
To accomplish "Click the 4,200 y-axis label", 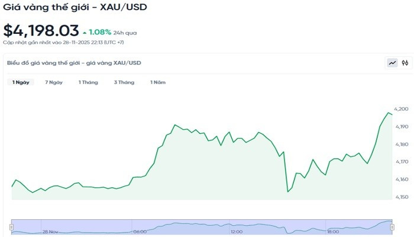I will [x=401, y=109].
